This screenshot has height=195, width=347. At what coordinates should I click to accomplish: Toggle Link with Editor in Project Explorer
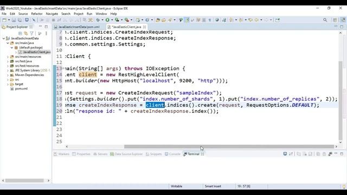point(26,34)
